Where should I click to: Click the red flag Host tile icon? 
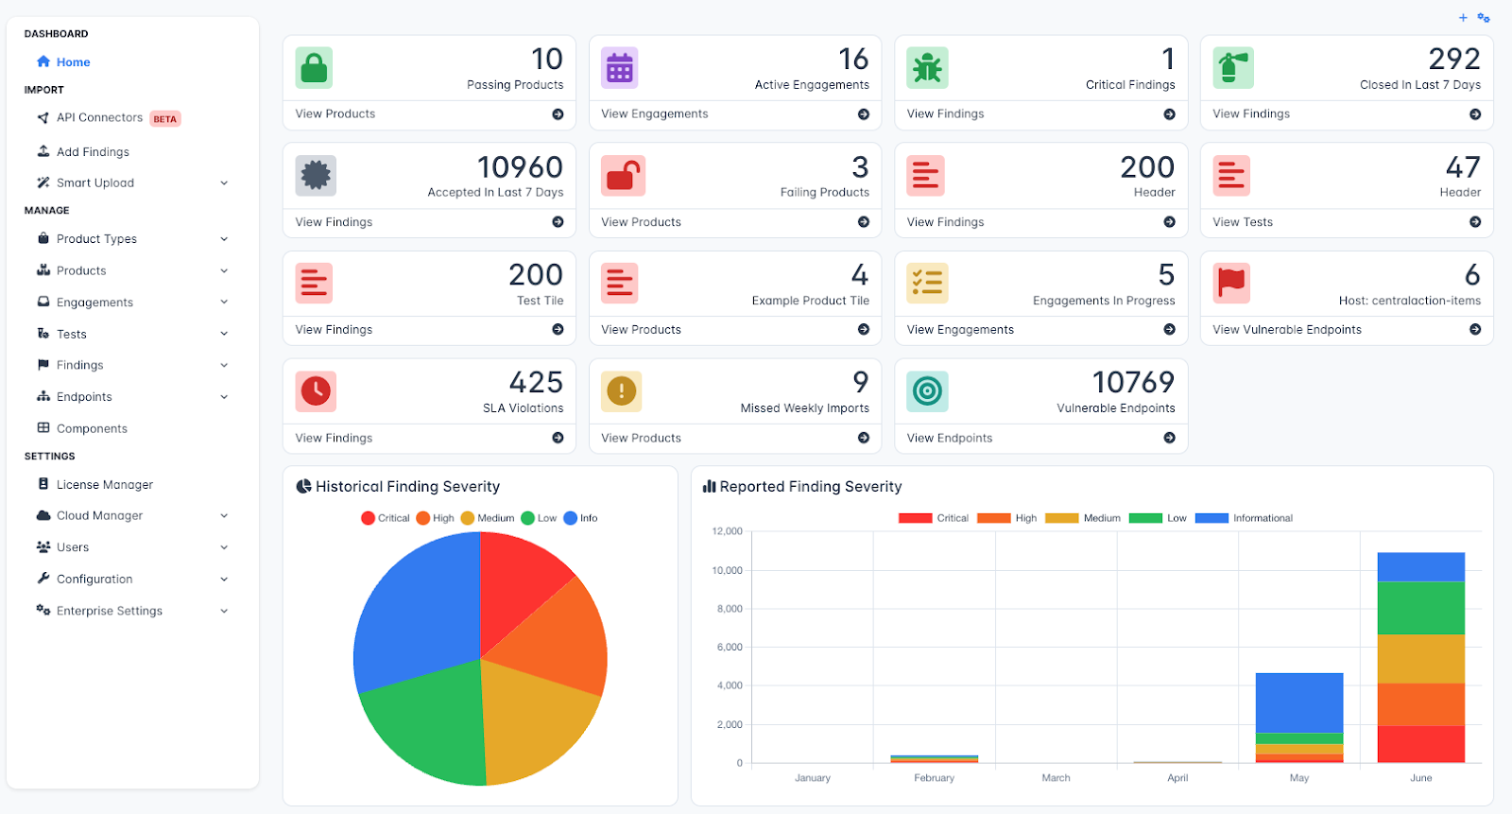pos(1231,283)
